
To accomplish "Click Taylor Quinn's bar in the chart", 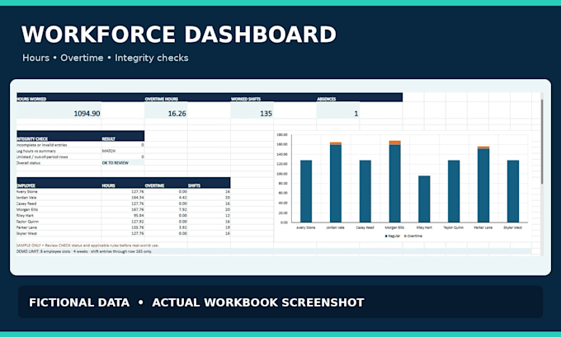I will point(454,191).
